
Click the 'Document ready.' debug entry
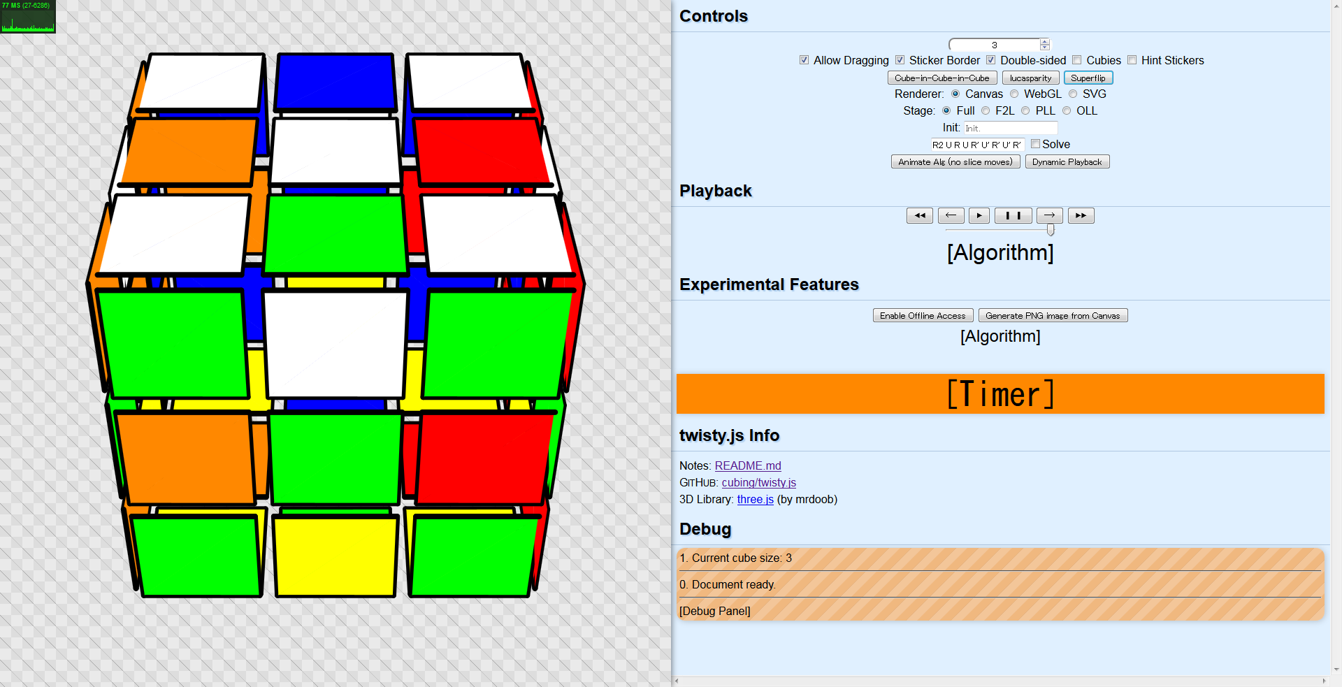click(1000, 584)
